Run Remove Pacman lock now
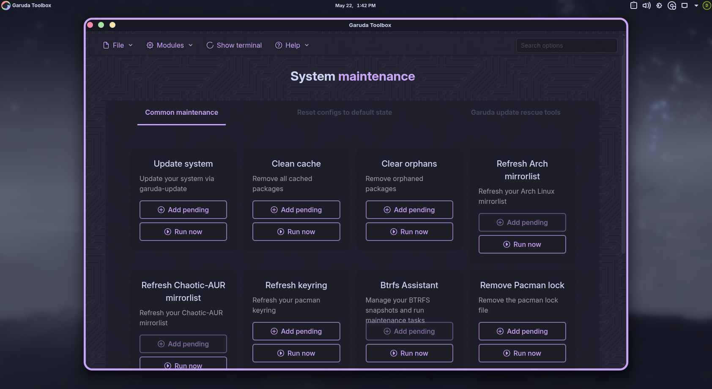The height and width of the screenshot is (389, 712). coord(522,353)
